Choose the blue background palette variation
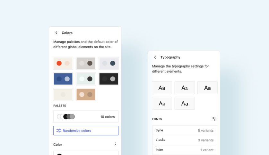Viewport: 269px width, 155px height. (x=63, y=79)
